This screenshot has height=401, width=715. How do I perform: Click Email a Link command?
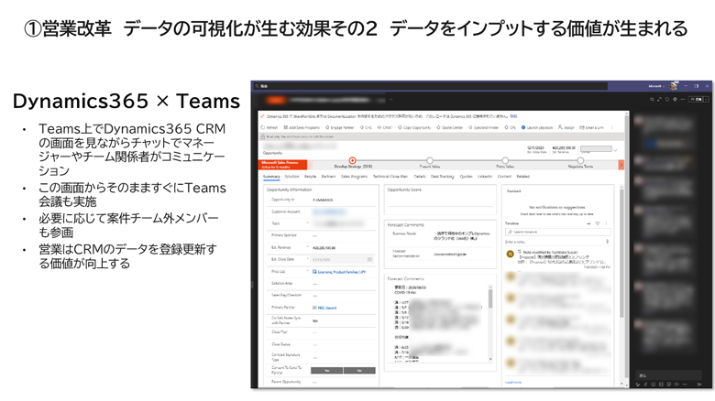point(591,127)
